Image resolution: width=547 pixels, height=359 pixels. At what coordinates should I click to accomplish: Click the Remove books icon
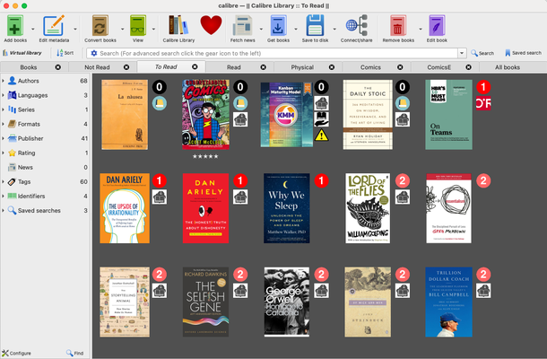[x=398, y=25]
